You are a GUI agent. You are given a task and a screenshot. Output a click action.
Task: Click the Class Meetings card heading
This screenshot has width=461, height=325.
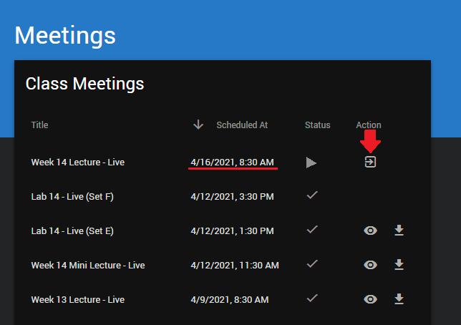click(x=84, y=84)
